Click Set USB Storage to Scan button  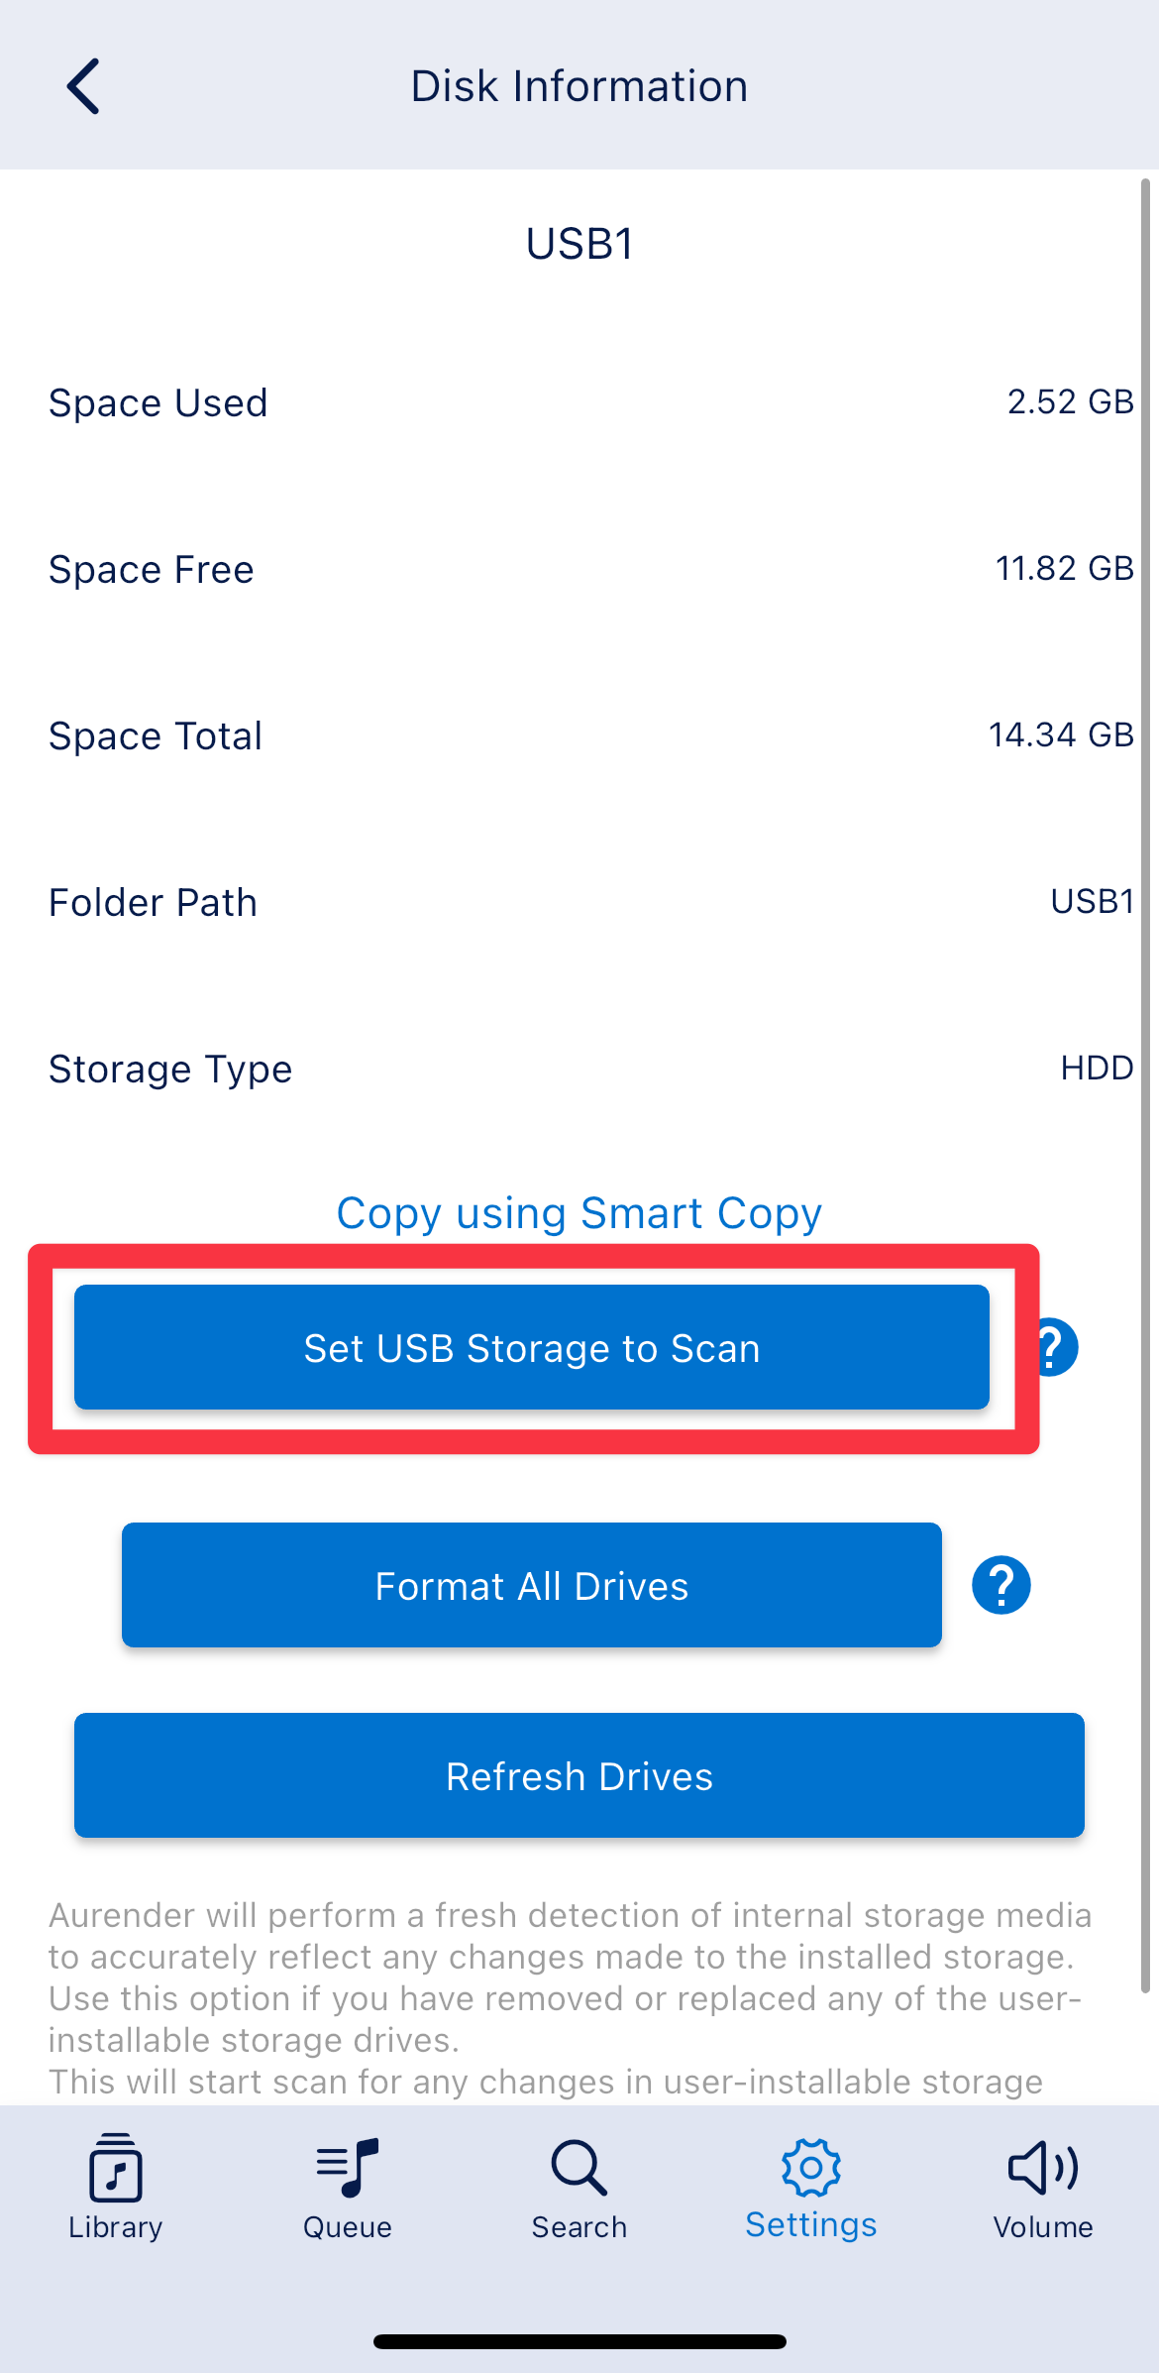click(x=532, y=1347)
